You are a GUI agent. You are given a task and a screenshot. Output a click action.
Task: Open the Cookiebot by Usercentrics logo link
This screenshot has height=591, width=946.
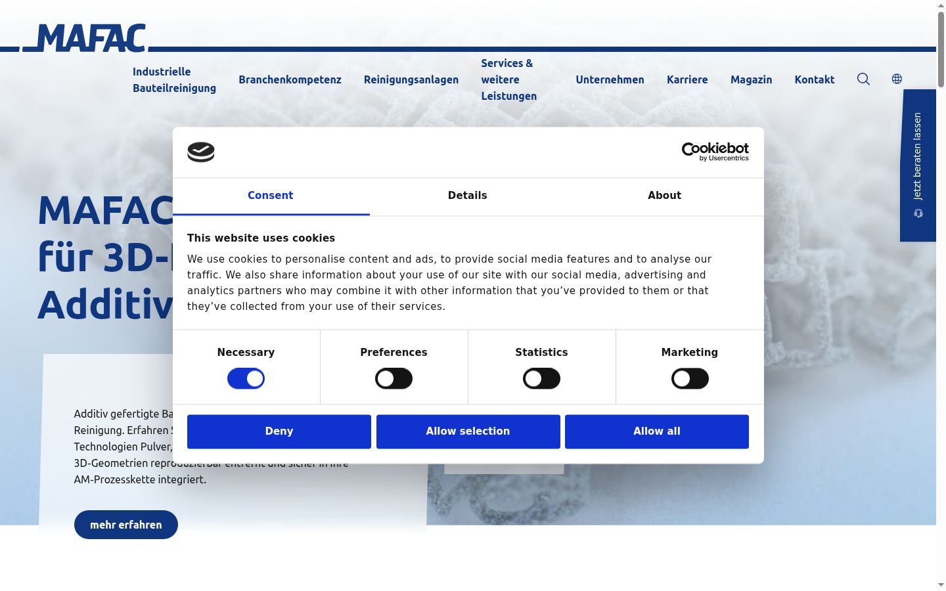point(715,152)
